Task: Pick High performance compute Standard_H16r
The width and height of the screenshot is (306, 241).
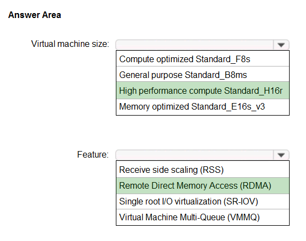Action: pos(203,91)
